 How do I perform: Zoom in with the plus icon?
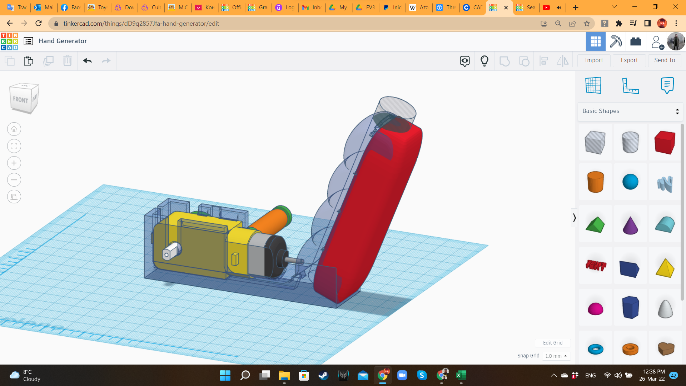coord(14,163)
